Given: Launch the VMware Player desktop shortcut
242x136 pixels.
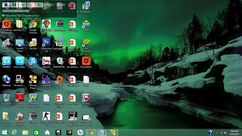Looking at the screenshot, I should tap(33, 82).
